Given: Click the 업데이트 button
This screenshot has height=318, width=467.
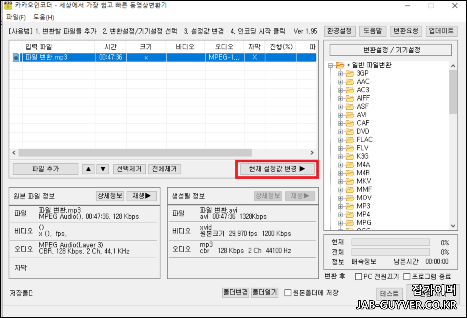Looking at the screenshot, I should pyautogui.click(x=441, y=31).
